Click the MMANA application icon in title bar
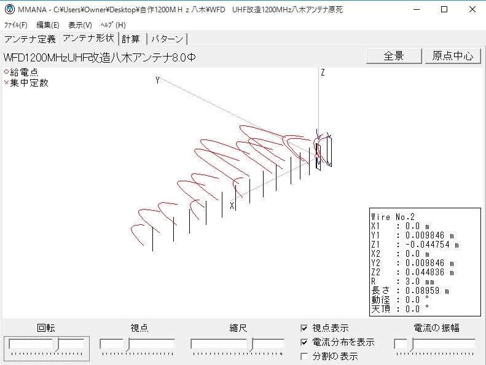The width and height of the screenshot is (486, 365). click(x=10, y=9)
